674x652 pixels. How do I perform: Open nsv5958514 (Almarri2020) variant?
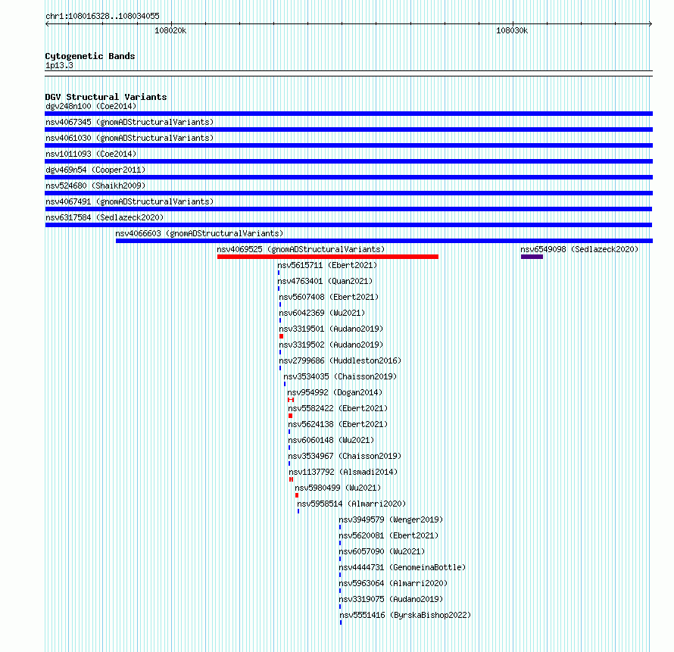351,504
